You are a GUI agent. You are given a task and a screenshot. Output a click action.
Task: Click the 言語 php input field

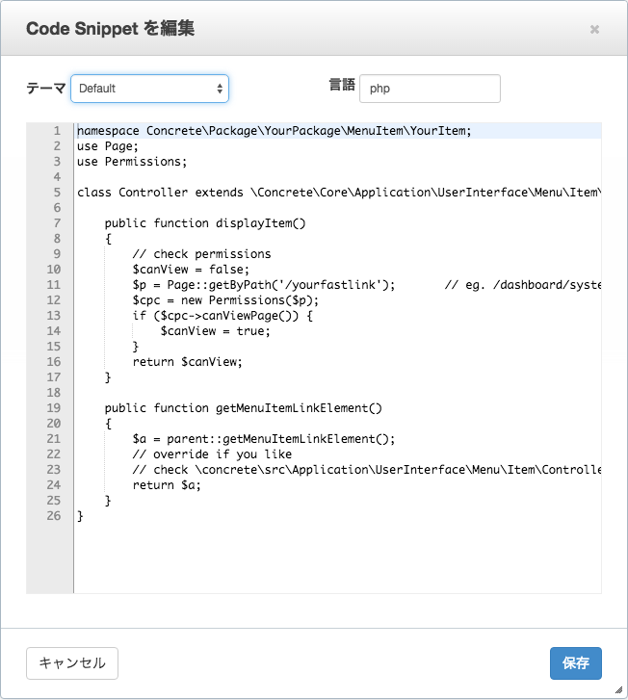tap(430, 89)
